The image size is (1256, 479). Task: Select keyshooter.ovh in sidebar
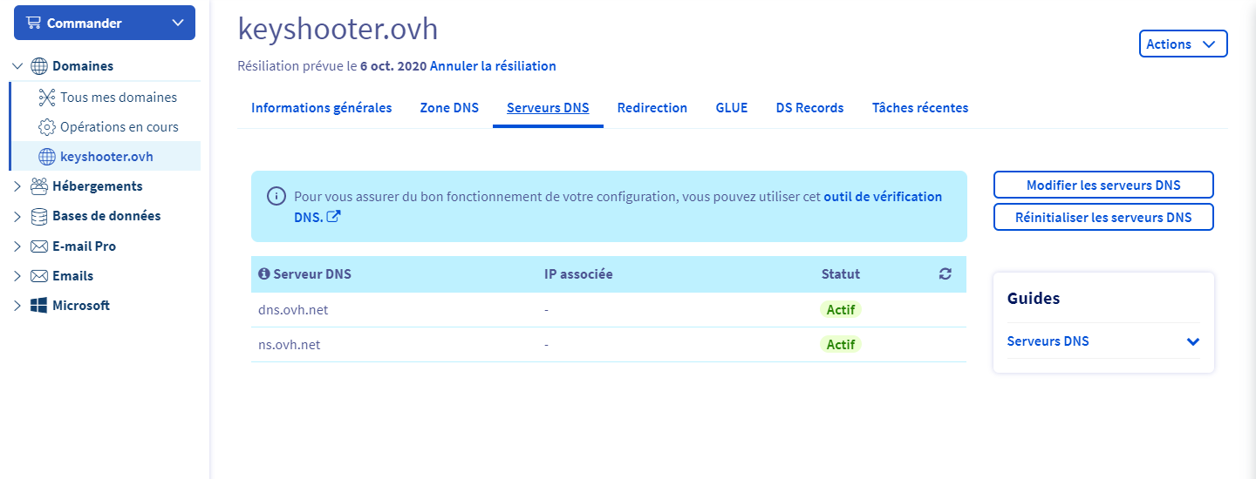106,157
